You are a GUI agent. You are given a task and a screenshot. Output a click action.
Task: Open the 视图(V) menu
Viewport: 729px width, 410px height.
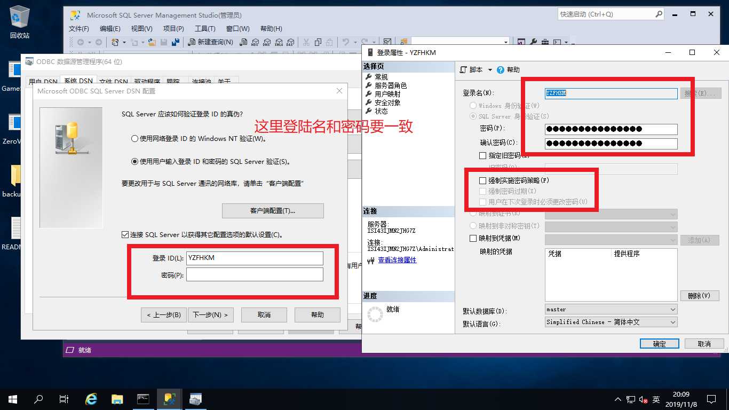click(142, 29)
